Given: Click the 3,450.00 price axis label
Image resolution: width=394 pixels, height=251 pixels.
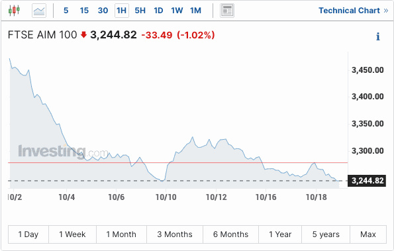Looking at the screenshot, I should pyautogui.click(x=368, y=70).
